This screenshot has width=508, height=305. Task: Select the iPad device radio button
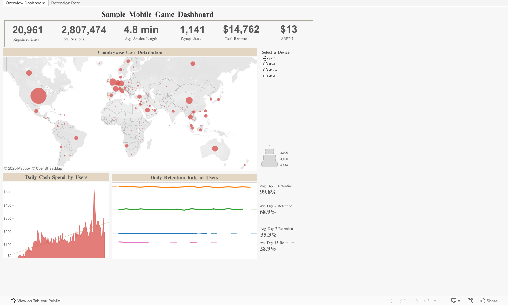pos(265,64)
